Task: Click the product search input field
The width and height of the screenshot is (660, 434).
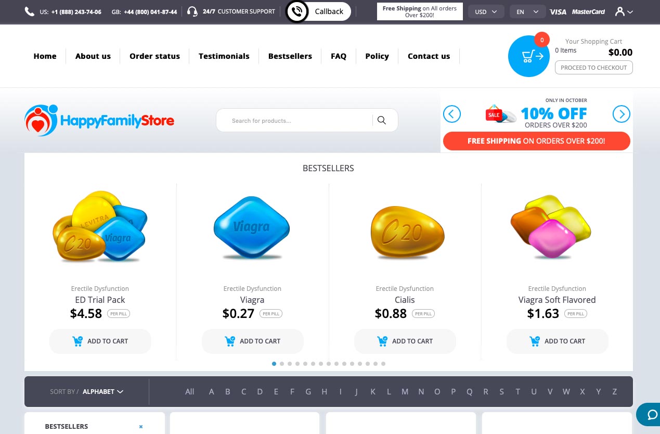Action: [x=299, y=120]
